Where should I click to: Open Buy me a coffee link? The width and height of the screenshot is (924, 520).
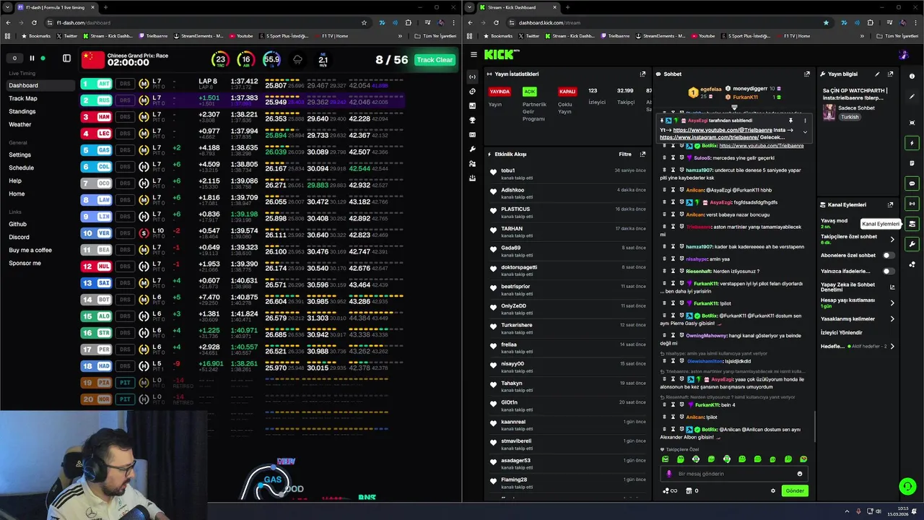(30, 250)
